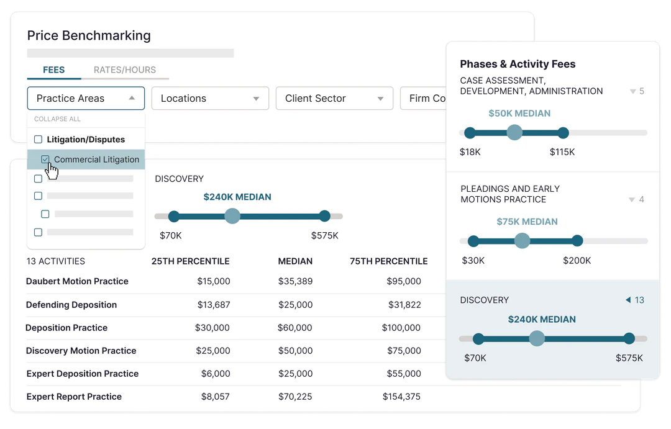Switch to the FEES tab
This screenshot has width=671, height=429.
point(54,70)
